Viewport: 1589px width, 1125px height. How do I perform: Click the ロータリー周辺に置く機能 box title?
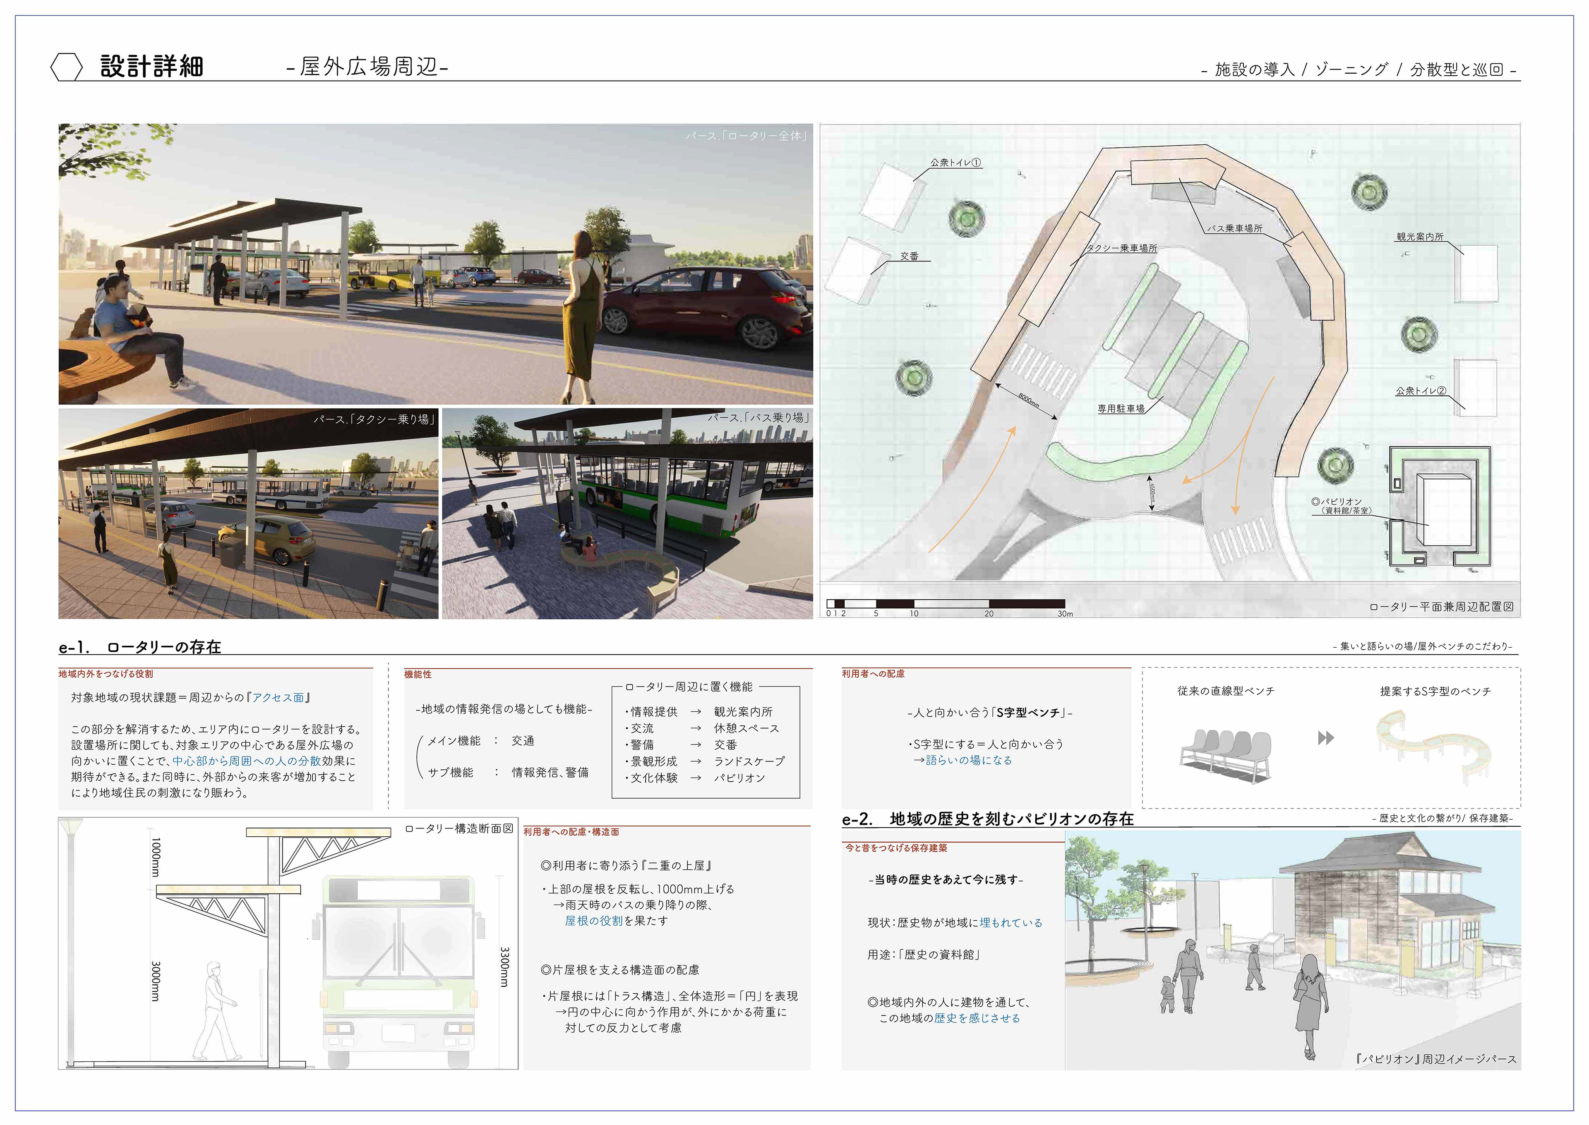click(689, 687)
